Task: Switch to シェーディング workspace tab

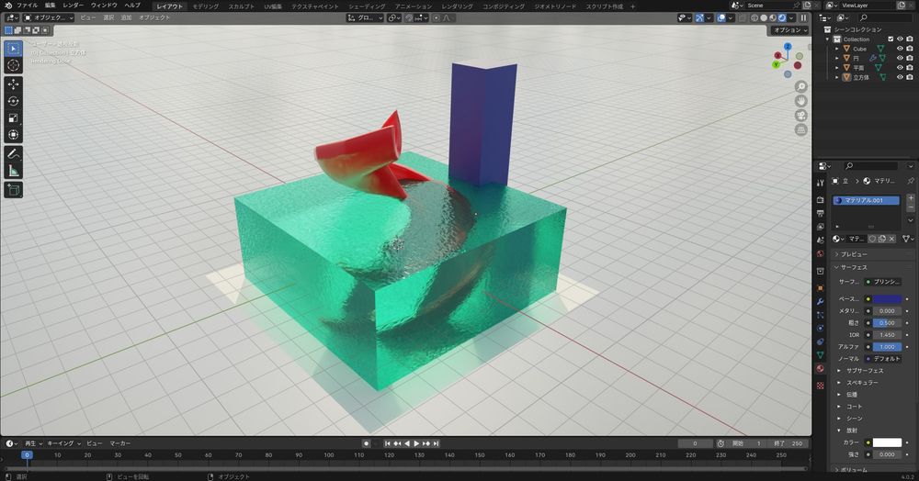Action: (x=367, y=6)
